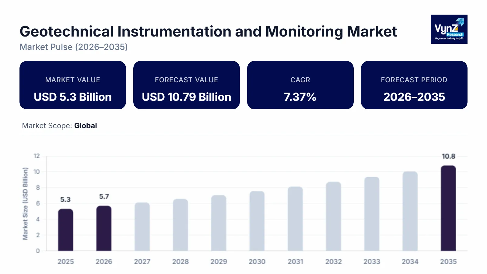
Task: Click the Global market scope text
Action: pyautogui.click(x=85, y=126)
